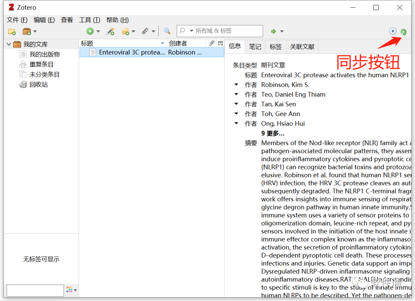The width and height of the screenshot is (415, 301).
Task: Expand the New Note dropdown arrow
Action: click(x=133, y=31)
